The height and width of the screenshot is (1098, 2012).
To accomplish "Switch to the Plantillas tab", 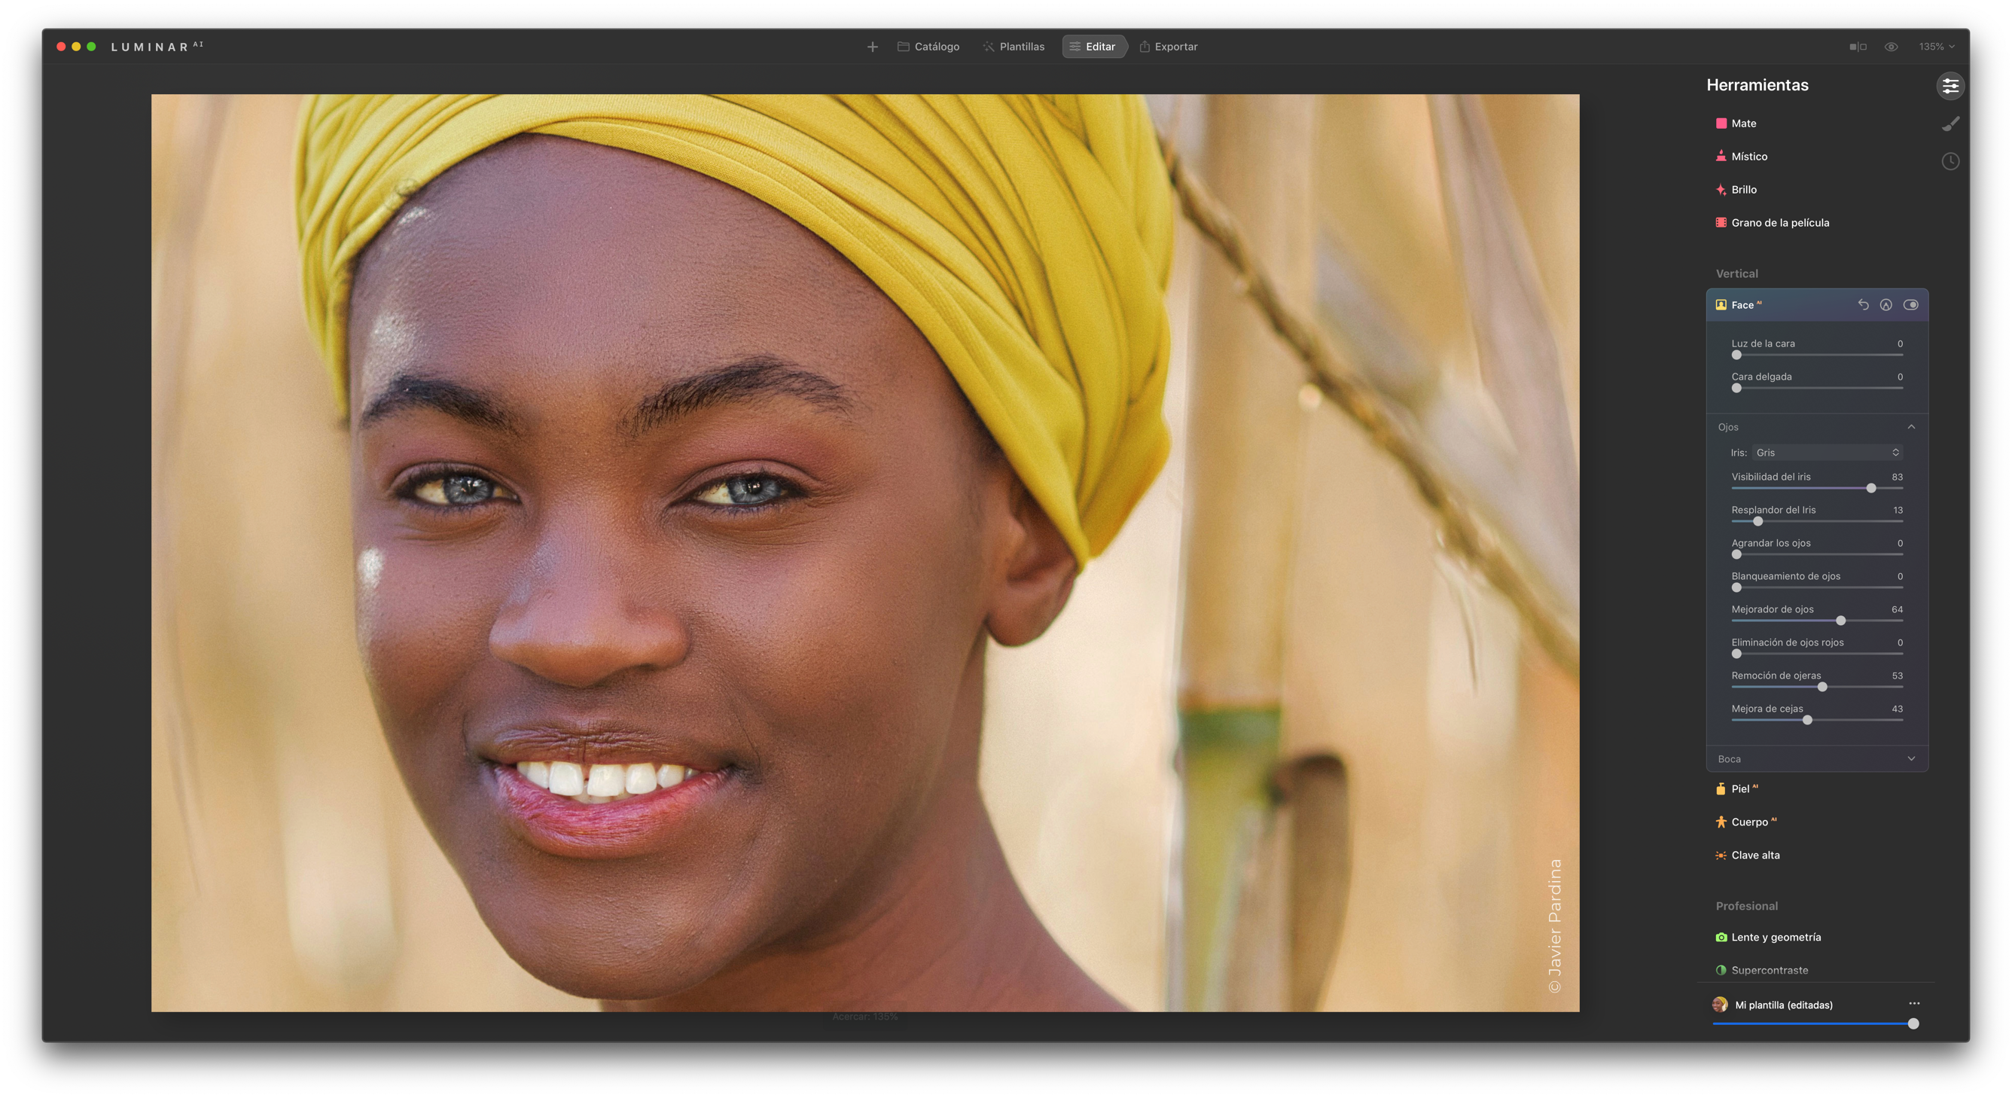I will [1013, 47].
